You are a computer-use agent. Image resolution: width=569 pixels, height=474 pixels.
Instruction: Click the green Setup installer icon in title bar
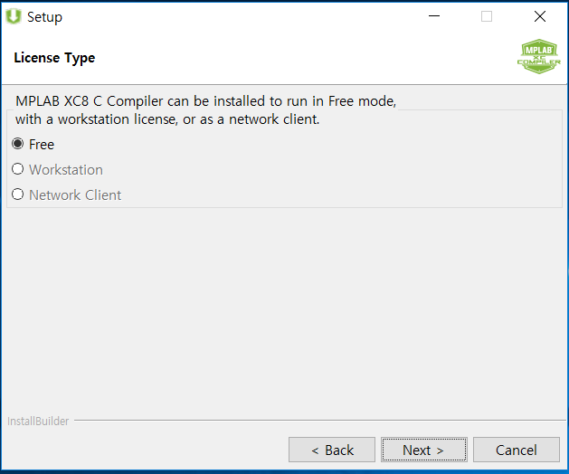14,16
